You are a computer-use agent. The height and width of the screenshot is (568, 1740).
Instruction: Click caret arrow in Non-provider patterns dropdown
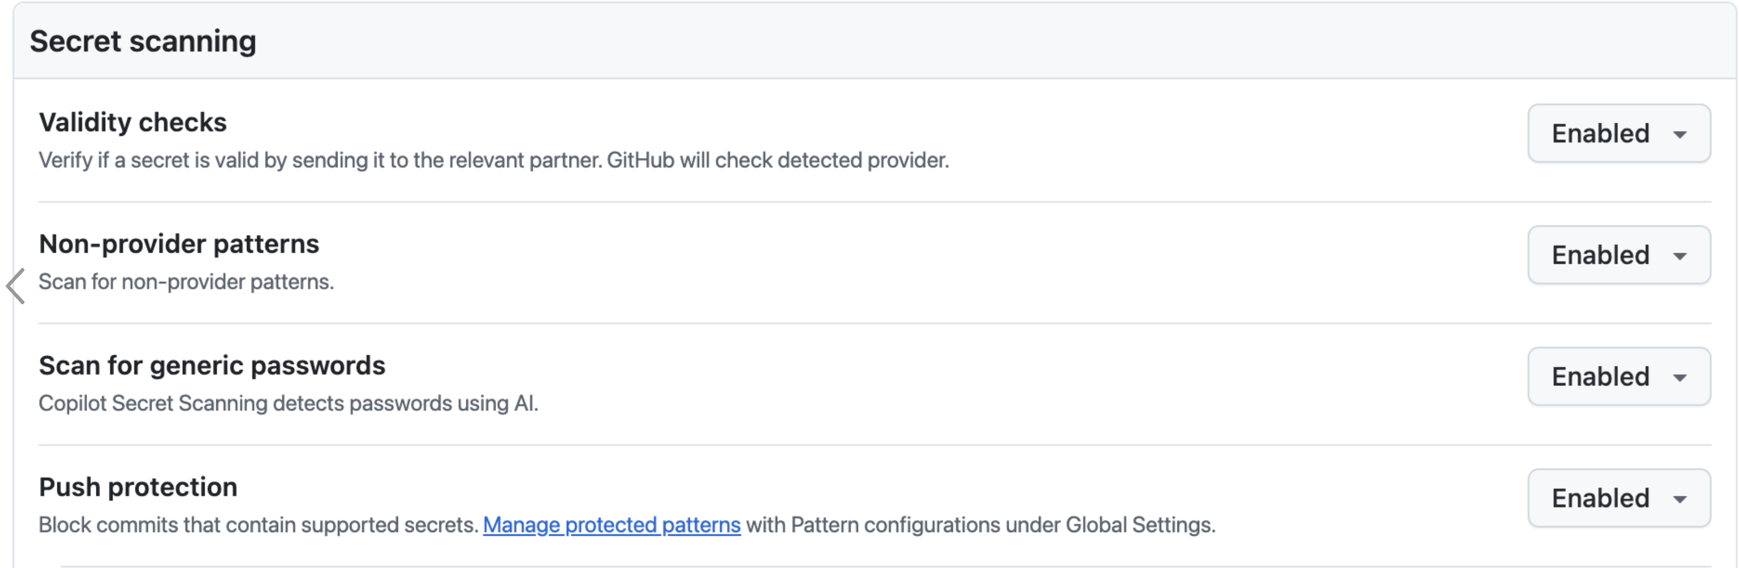click(1679, 256)
